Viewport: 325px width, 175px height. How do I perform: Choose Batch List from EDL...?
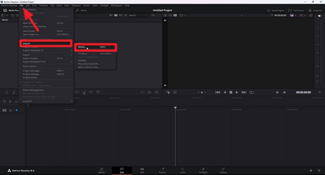95,67
